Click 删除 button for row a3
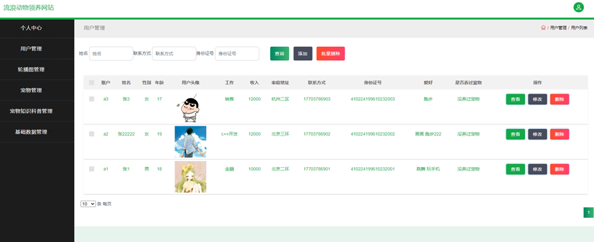The image size is (594, 242). click(559, 99)
